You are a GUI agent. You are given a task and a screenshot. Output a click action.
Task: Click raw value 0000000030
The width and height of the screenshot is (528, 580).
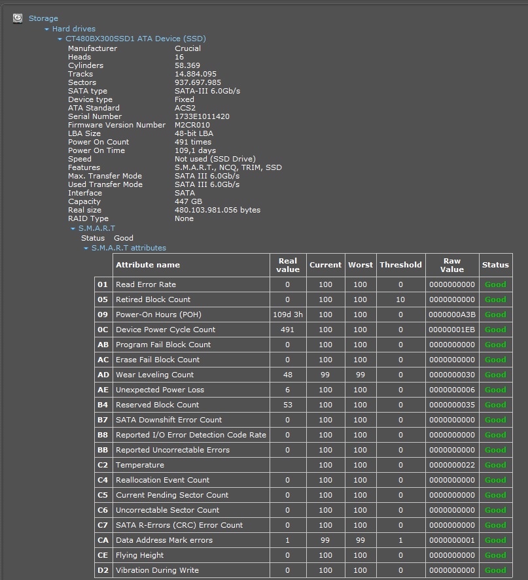click(x=452, y=375)
